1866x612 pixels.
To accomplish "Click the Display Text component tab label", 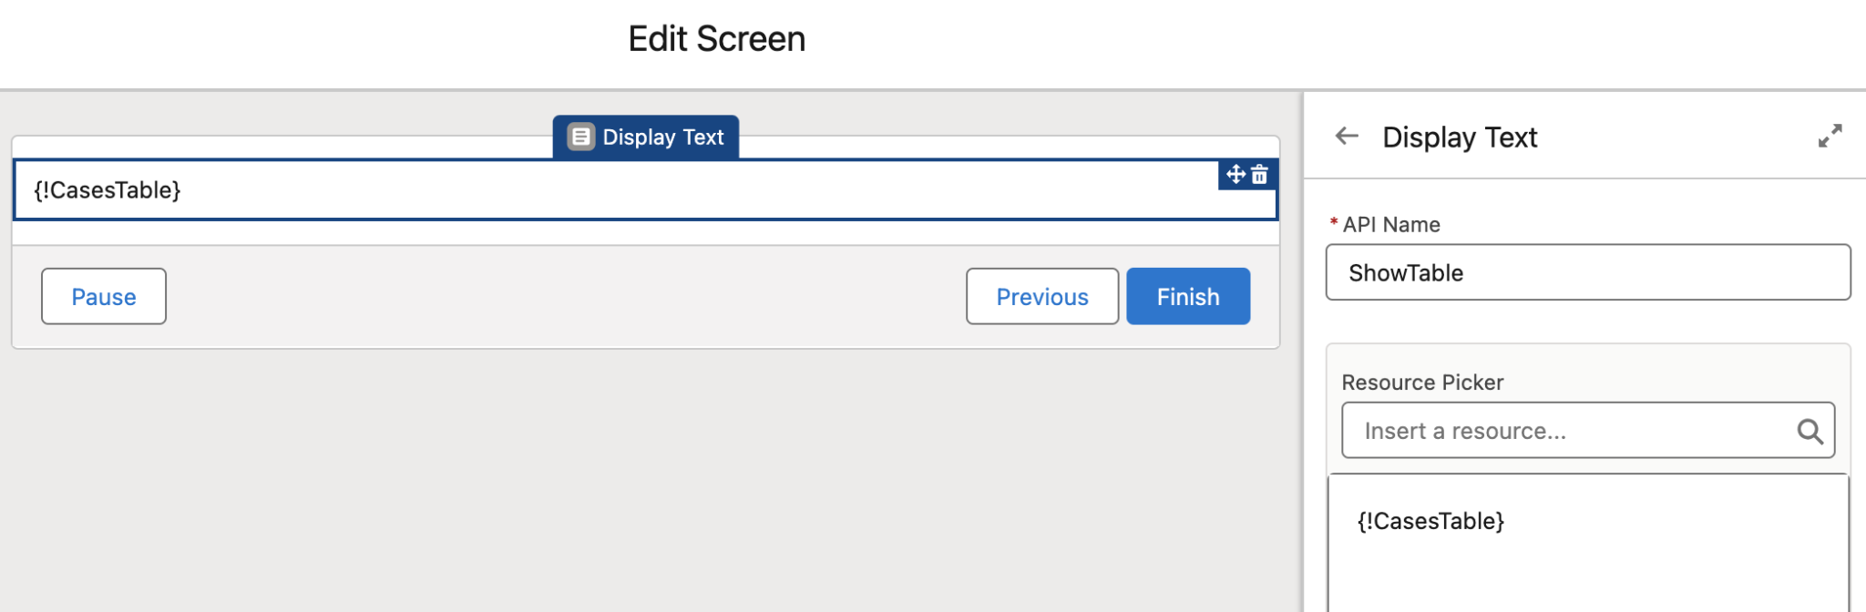I will [662, 137].
